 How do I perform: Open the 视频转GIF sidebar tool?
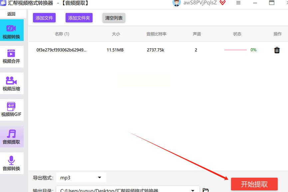click(x=11, y=110)
